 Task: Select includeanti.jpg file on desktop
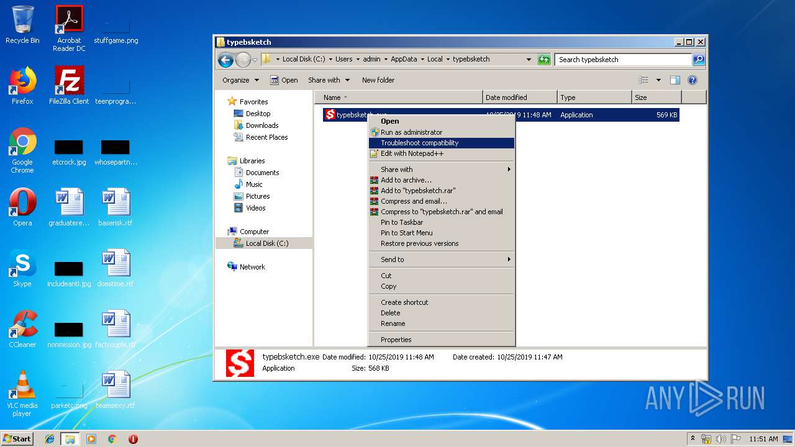69,274
